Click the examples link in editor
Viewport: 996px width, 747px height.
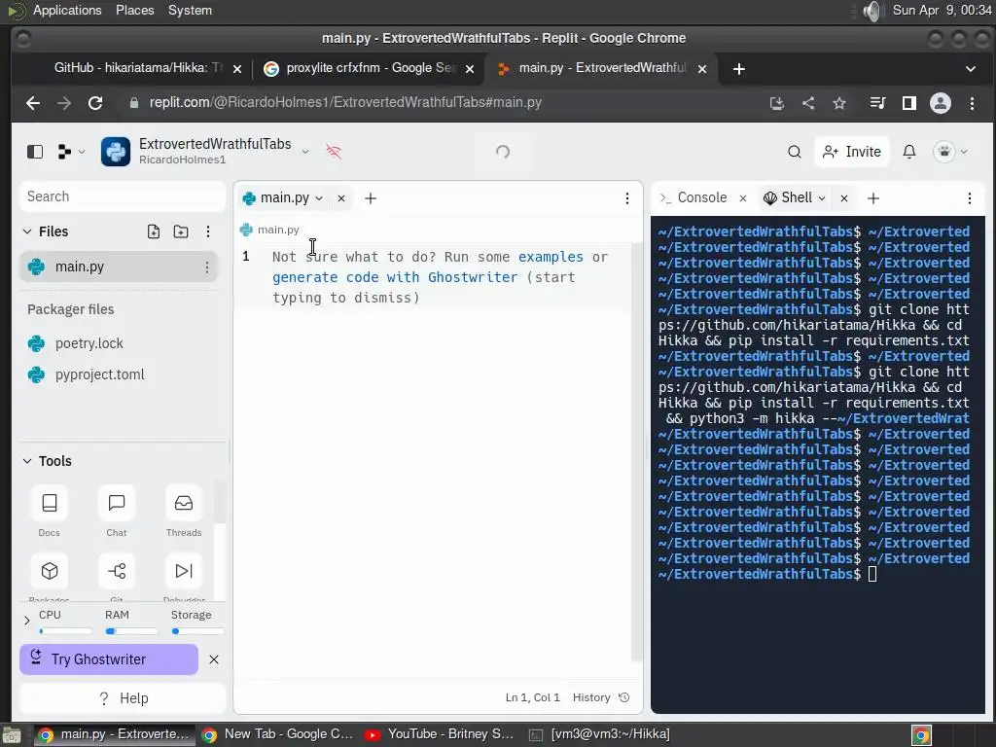click(x=551, y=257)
